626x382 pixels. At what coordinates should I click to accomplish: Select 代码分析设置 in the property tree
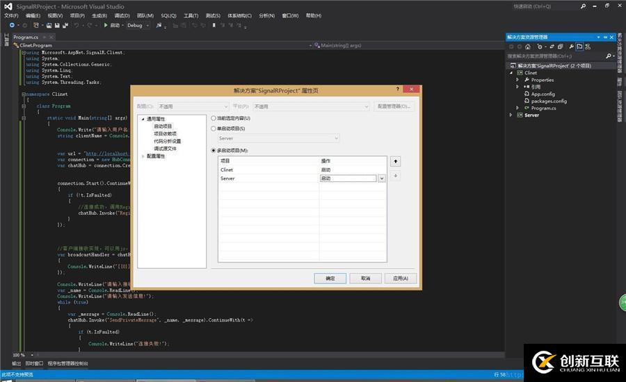[x=167, y=141]
